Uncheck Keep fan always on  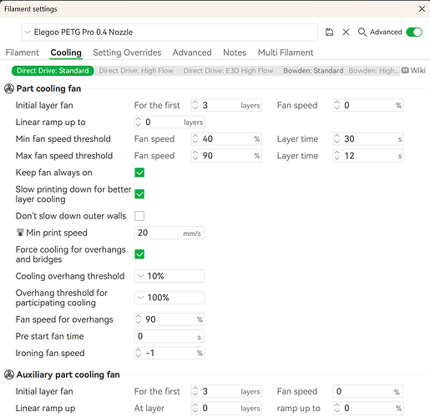tap(139, 173)
